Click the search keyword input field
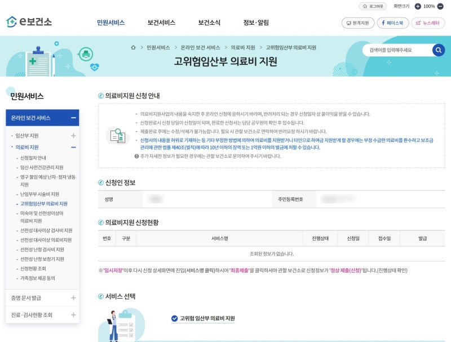The image size is (451, 342). (397, 50)
